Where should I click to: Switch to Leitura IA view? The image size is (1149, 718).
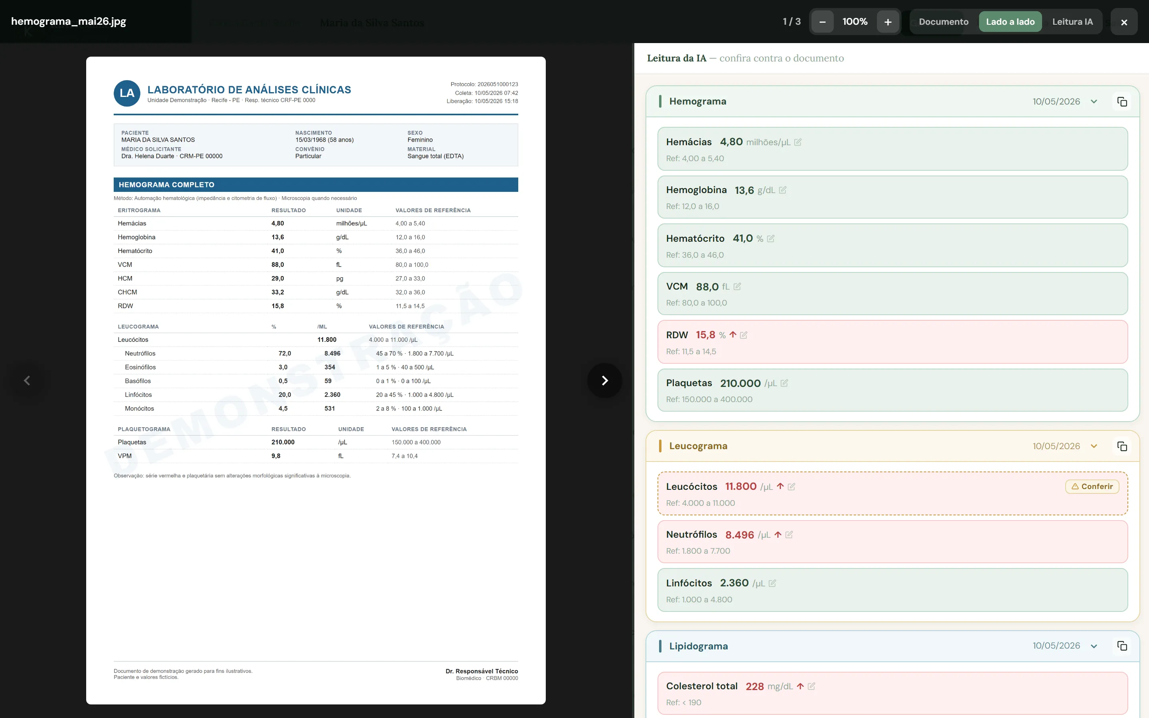pyautogui.click(x=1072, y=22)
